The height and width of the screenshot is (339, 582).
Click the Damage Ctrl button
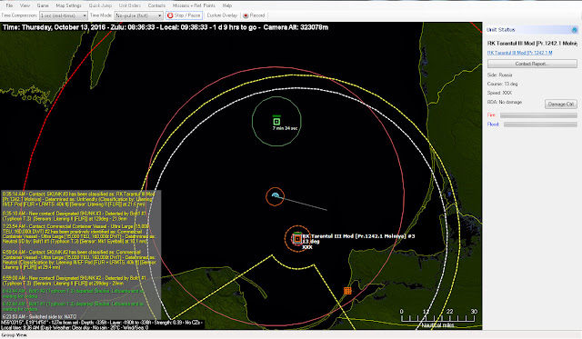pyautogui.click(x=561, y=105)
